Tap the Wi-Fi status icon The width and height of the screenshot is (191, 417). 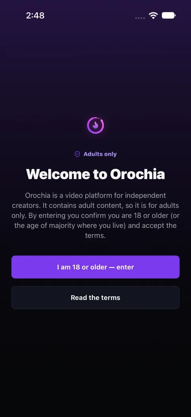tap(153, 16)
